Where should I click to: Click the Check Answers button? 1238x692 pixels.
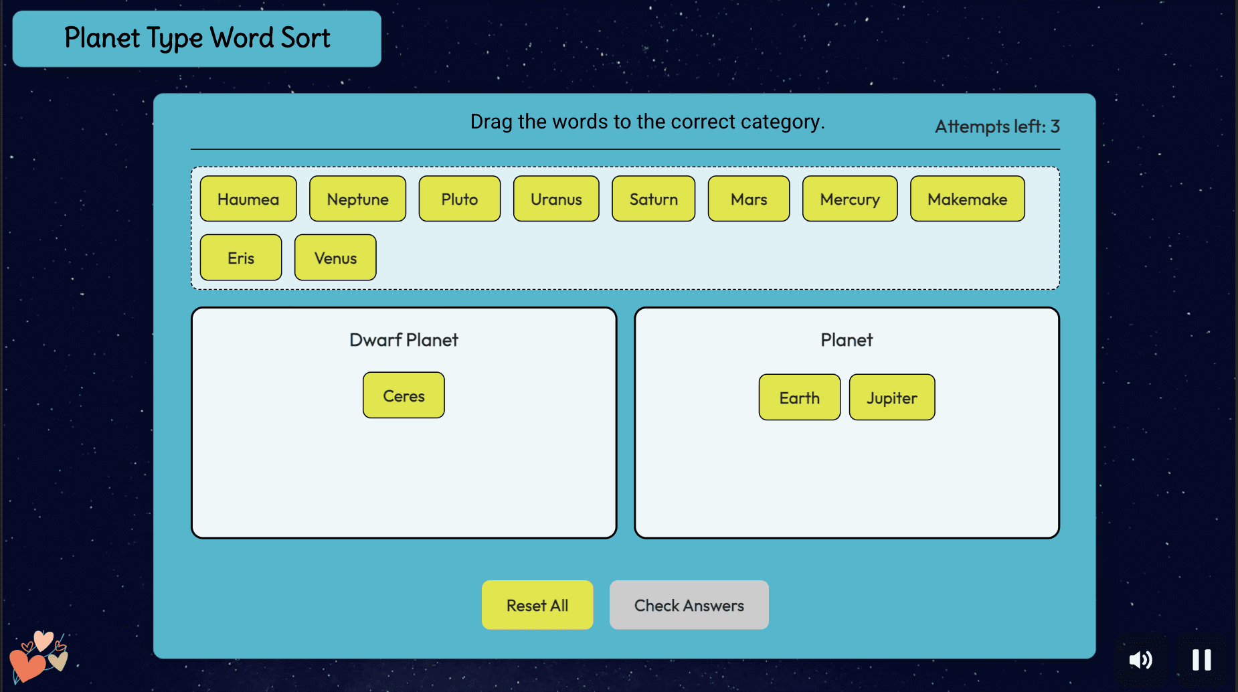(689, 605)
